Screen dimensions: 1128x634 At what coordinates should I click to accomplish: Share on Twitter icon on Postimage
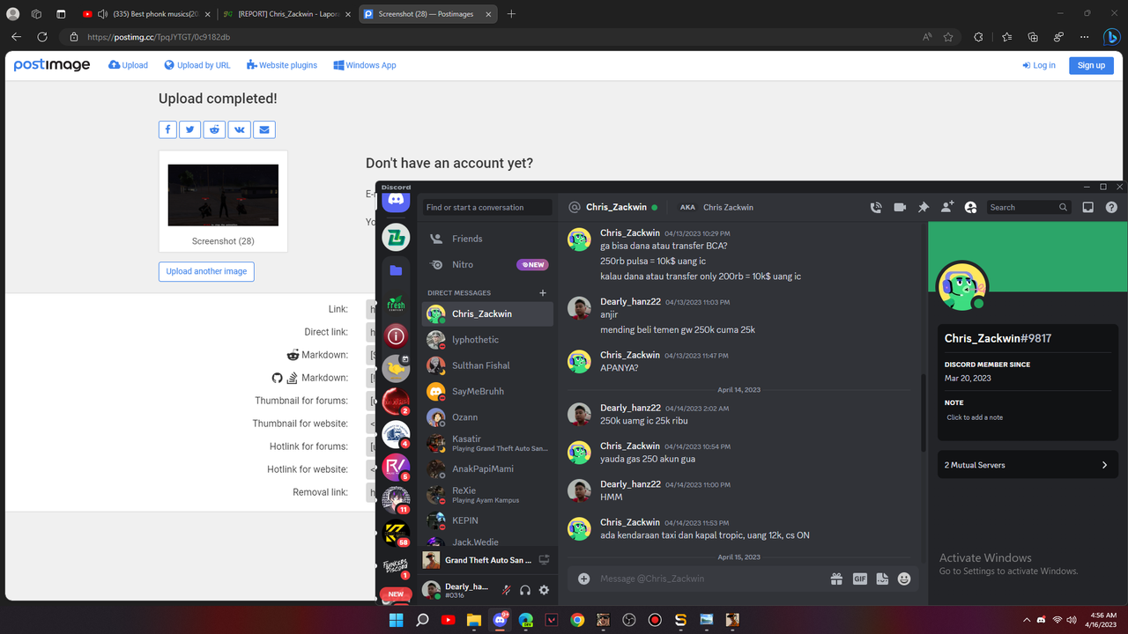coord(190,129)
